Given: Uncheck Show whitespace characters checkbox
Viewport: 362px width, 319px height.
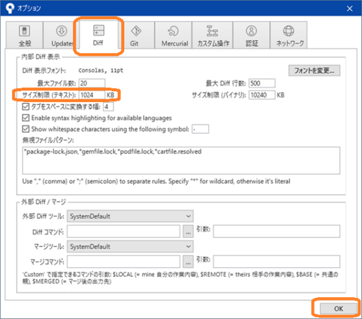Looking at the screenshot, I should (x=26, y=129).
